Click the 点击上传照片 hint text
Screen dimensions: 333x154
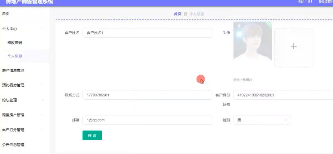click(x=243, y=80)
